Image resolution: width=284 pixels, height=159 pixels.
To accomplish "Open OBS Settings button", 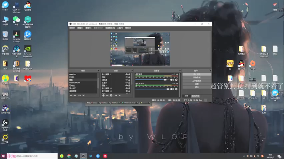I will point(197,84).
